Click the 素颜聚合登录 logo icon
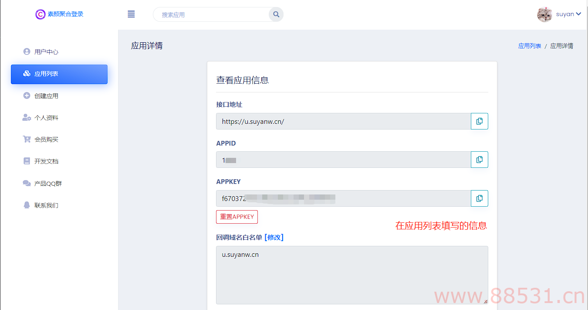Image resolution: width=588 pixels, height=310 pixels. (x=40, y=14)
